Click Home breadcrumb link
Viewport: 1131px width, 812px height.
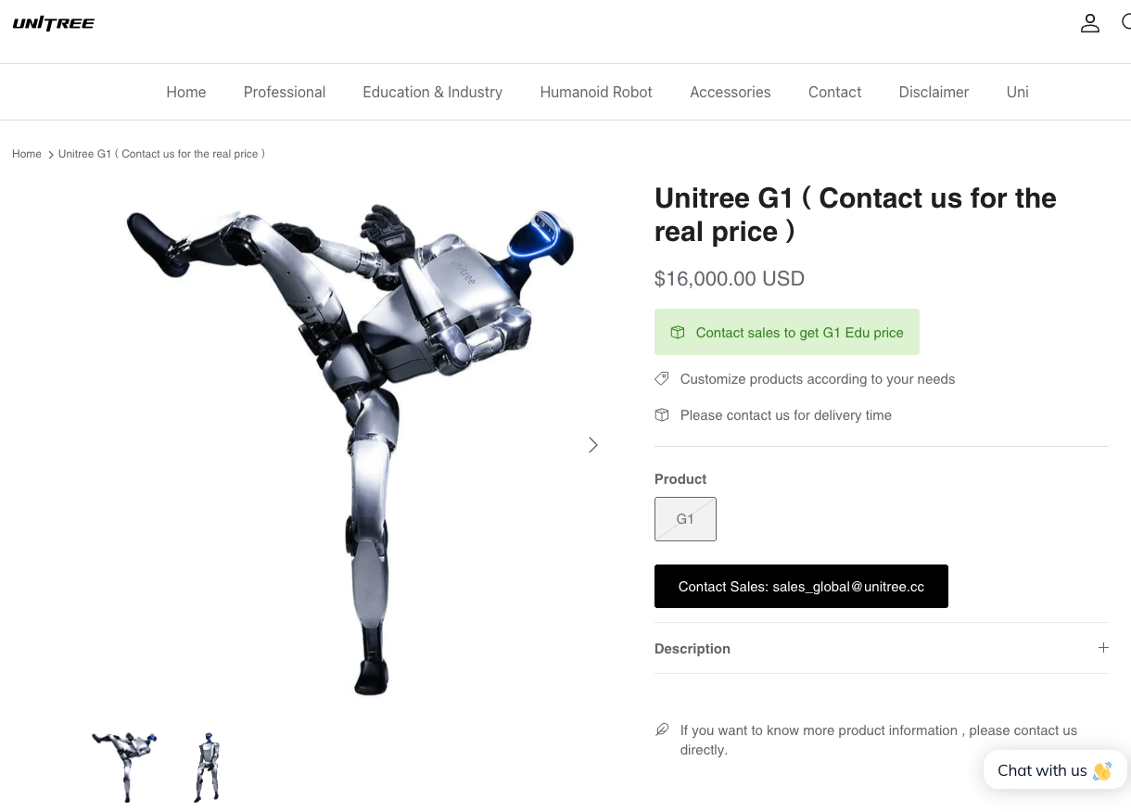(x=27, y=154)
